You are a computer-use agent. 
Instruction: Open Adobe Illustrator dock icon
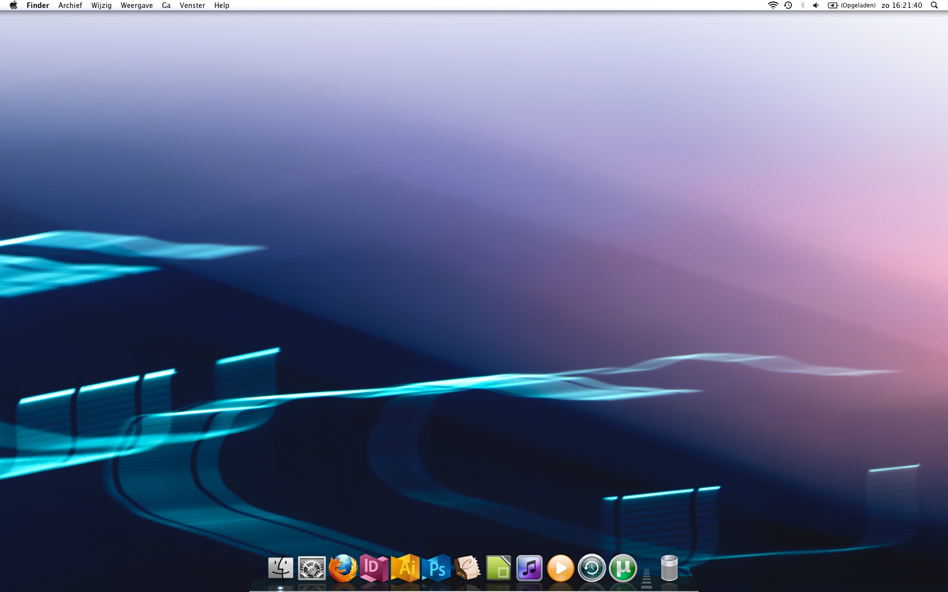(x=405, y=568)
